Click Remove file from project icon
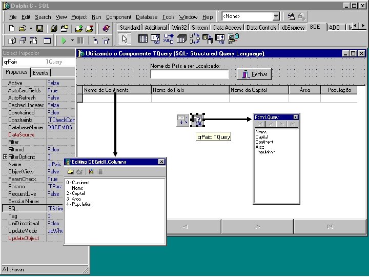Image resolution: width=369 pixels, height=277 pixels. [90, 29]
